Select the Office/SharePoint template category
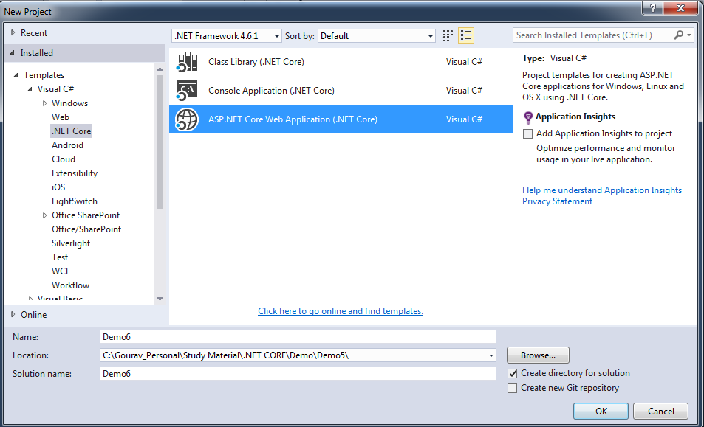The width and height of the screenshot is (704, 427). (x=86, y=229)
